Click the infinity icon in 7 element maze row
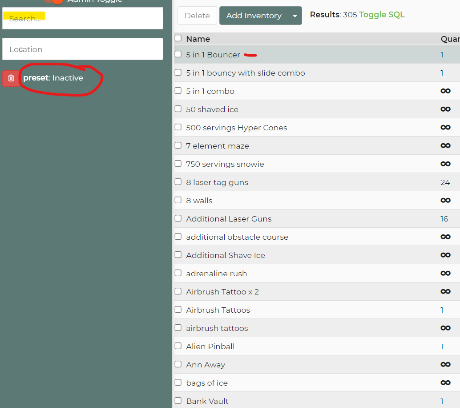This screenshot has width=460, height=419. 445,146
